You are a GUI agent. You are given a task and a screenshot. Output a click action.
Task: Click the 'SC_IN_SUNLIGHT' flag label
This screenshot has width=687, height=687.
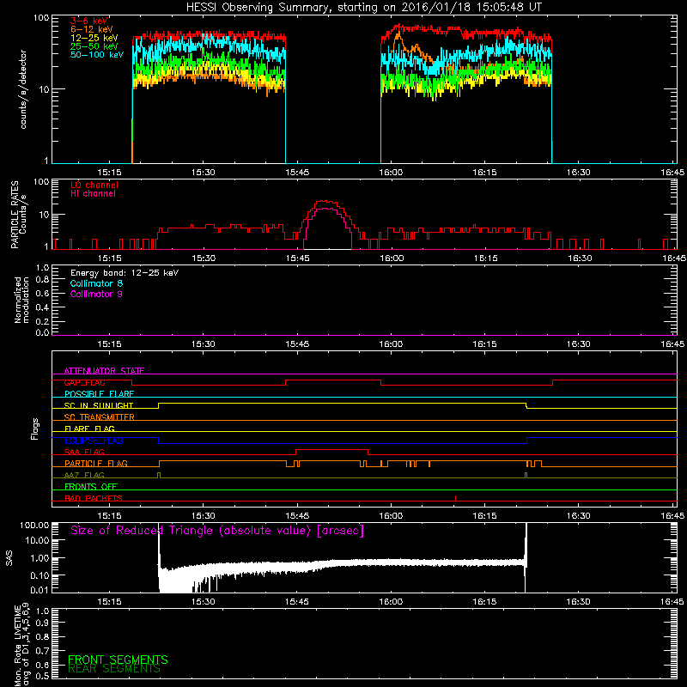pos(99,405)
